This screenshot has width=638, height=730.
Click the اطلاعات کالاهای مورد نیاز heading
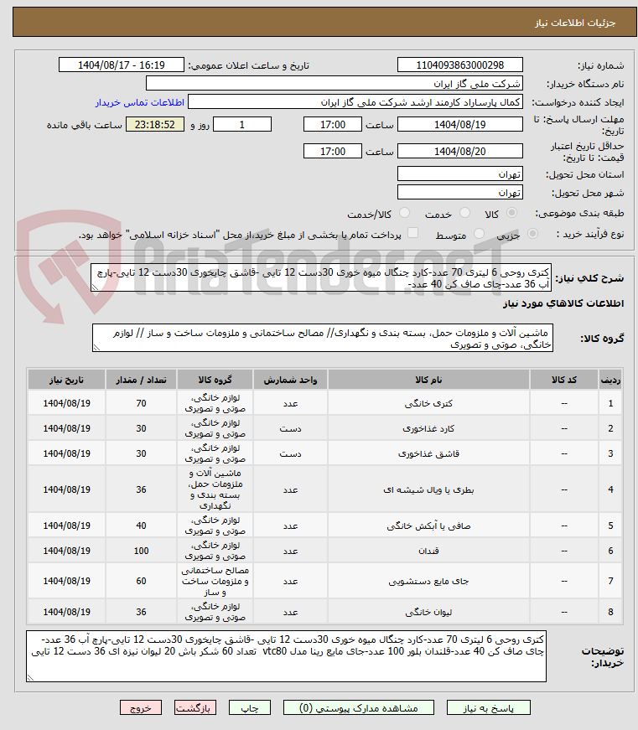click(x=563, y=303)
